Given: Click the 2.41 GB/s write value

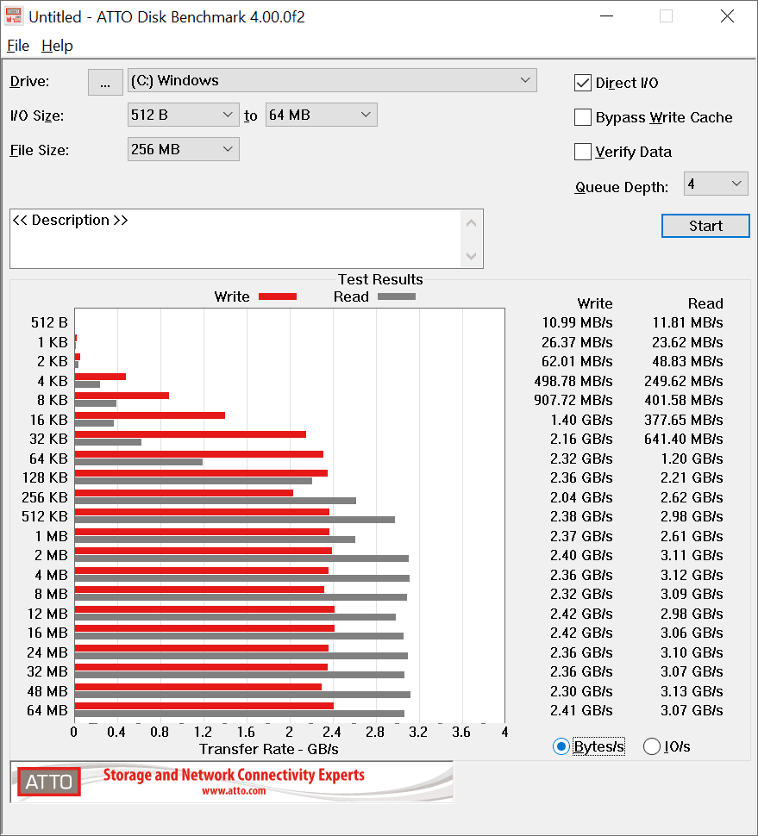Looking at the screenshot, I should click(581, 711).
